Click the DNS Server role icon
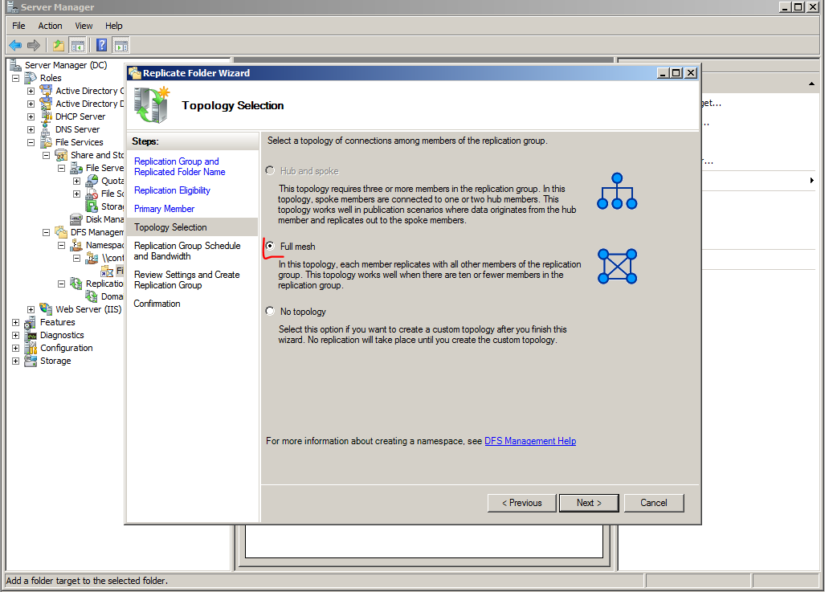Viewport: 825px width, 592px height. click(47, 129)
